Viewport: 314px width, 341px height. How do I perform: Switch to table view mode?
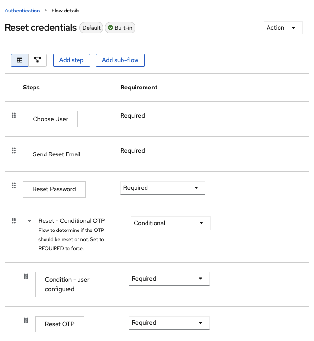pos(20,60)
